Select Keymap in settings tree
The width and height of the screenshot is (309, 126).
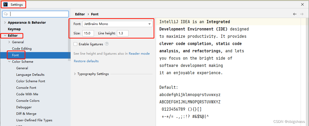coord(14,29)
